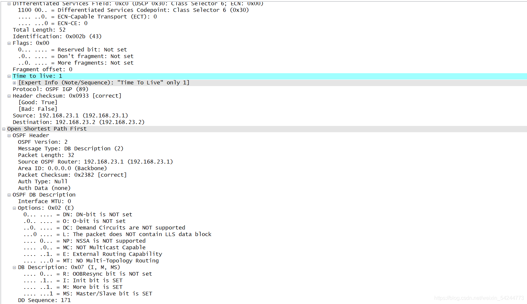This screenshot has width=527, height=304.
Task: Select the [Bad: False] checksum line
Action: coord(38,109)
